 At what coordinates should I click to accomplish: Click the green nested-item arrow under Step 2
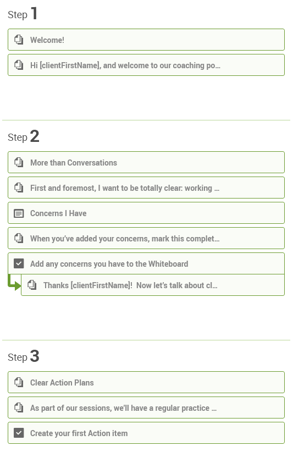click(x=14, y=283)
